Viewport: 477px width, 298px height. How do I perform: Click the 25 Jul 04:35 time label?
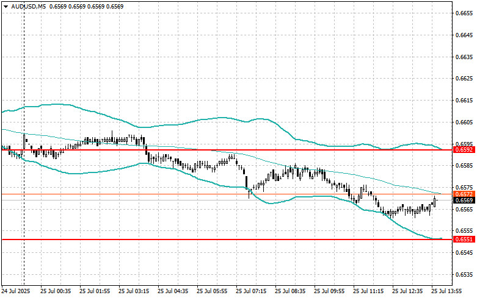(x=173, y=291)
